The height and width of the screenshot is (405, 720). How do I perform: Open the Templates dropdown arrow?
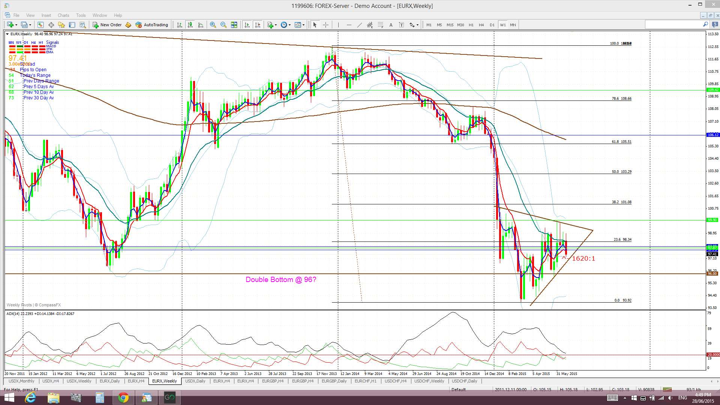tap(303, 25)
